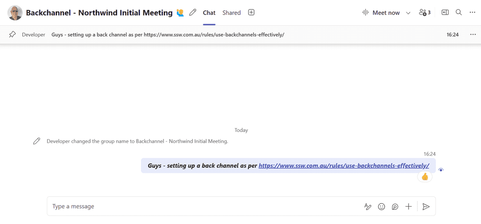Click the search magnifier icon in the chat header
481x224 pixels.
459,13
